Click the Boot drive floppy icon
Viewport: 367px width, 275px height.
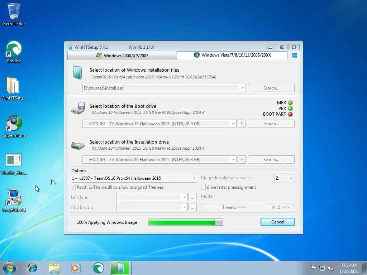pyautogui.click(x=78, y=108)
